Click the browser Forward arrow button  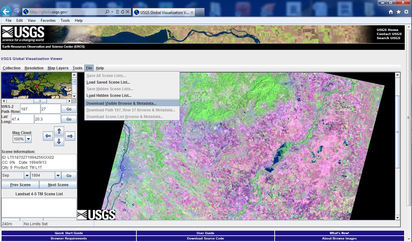(17, 12)
